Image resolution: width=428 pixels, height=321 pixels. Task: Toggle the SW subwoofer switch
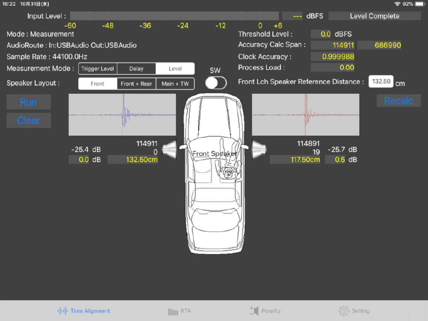(x=215, y=83)
